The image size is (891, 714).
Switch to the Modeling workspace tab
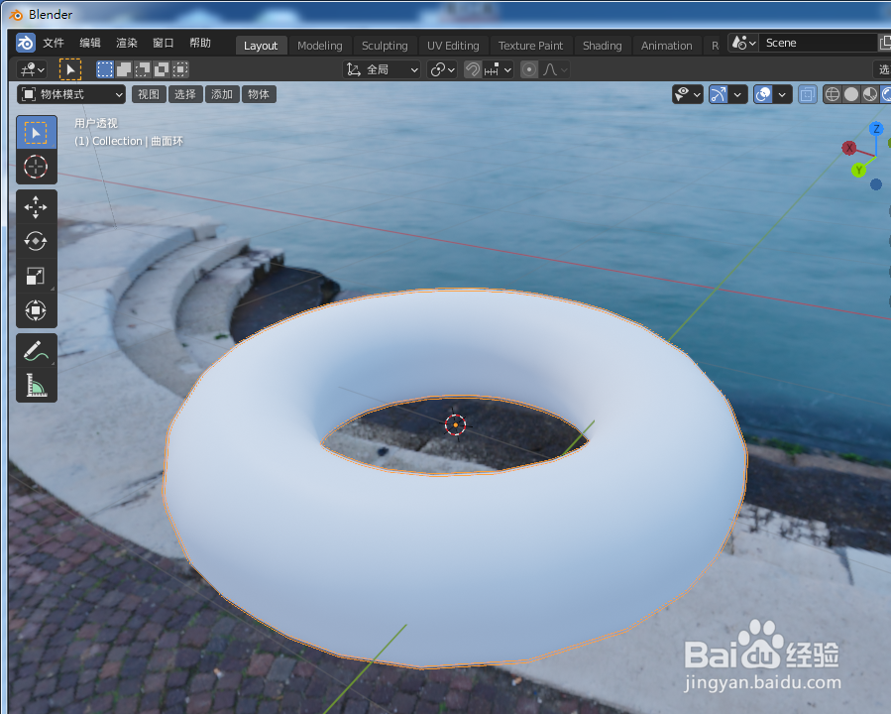coord(319,45)
